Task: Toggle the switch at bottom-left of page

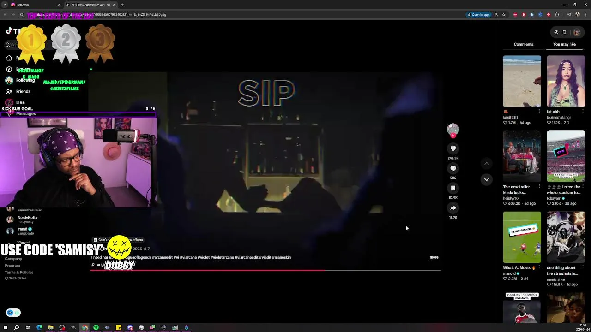Action: 13,313
